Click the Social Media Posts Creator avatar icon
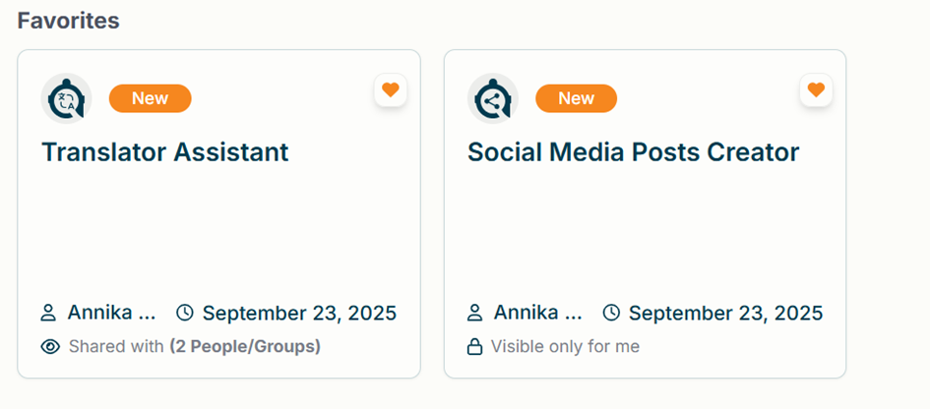Screen dimensions: 930x409 click(492, 98)
